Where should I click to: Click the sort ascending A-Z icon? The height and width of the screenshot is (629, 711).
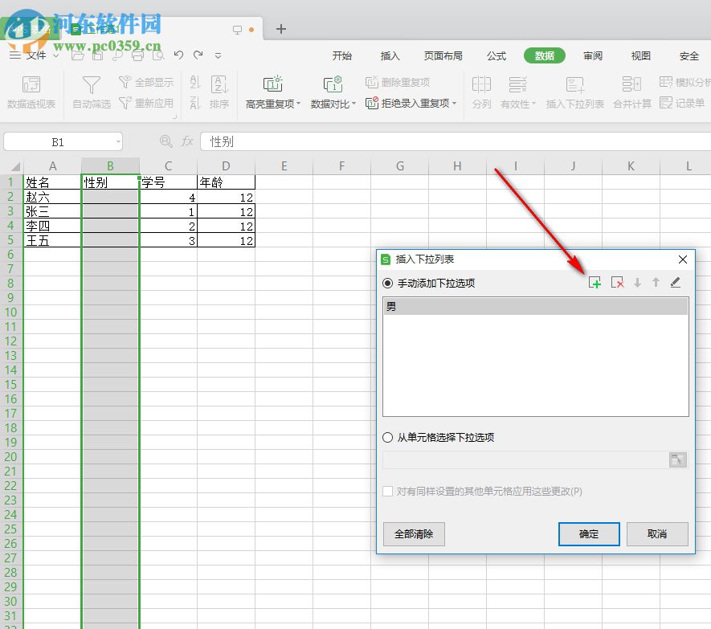click(x=195, y=82)
